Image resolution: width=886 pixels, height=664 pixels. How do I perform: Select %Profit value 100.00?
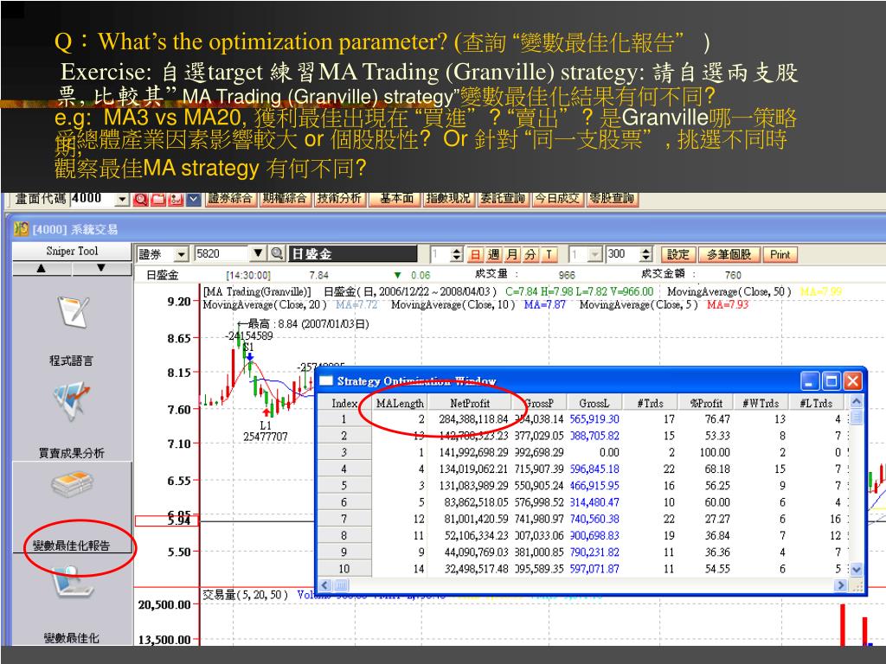click(x=714, y=452)
